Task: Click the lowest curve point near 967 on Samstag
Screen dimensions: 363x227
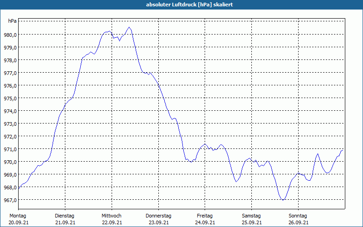Action: pyautogui.click(x=283, y=200)
